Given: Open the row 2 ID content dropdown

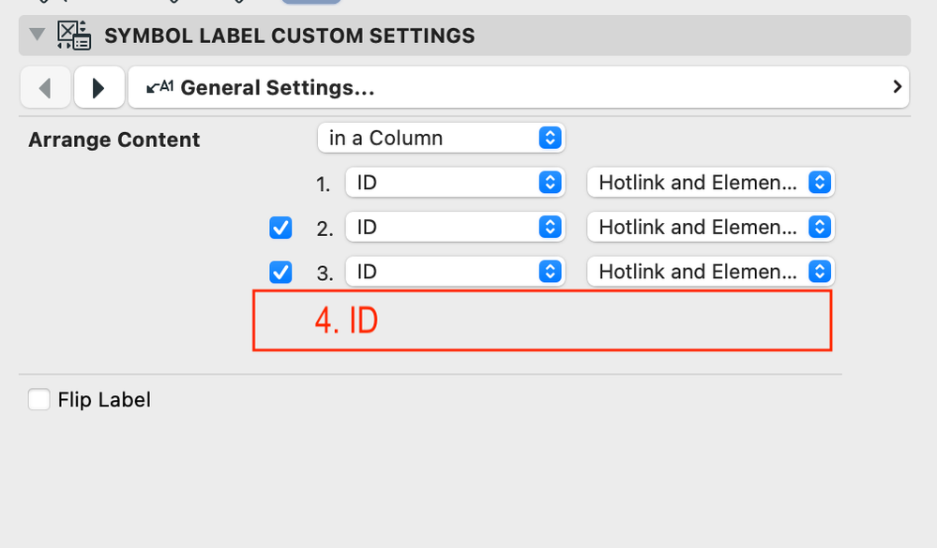Looking at the screenshot, I should click(455, 228).
